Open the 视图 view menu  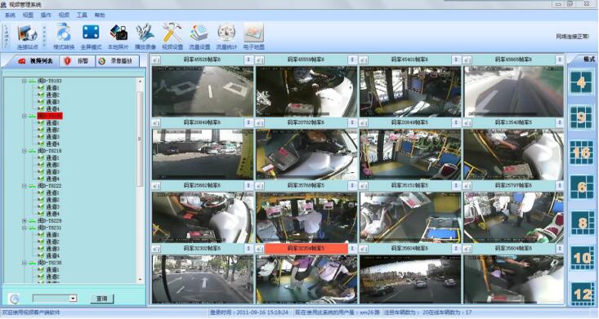[x=28, y=16]
